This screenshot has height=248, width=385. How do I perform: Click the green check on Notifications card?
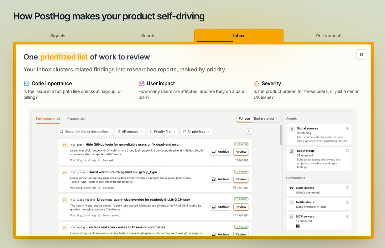click(347, 202)
